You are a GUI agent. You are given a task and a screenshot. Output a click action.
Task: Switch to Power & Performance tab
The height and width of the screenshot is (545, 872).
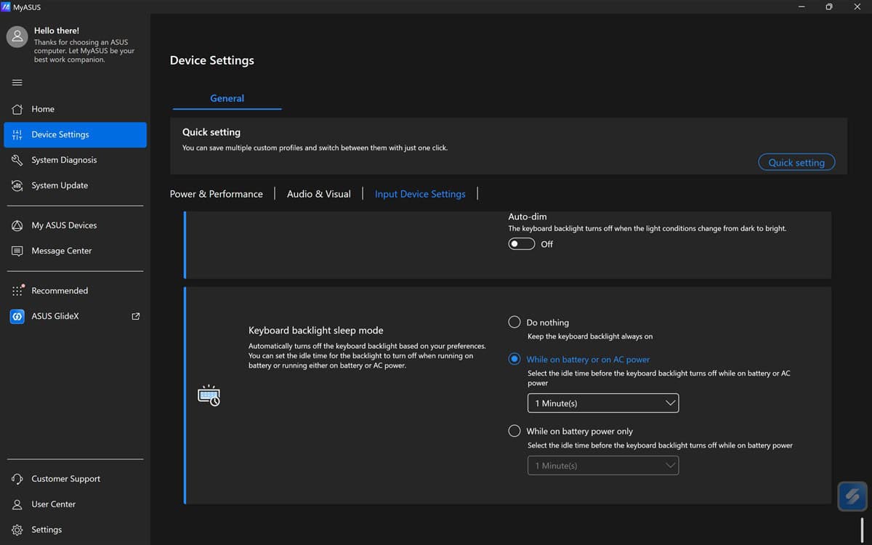click(217, 194)
